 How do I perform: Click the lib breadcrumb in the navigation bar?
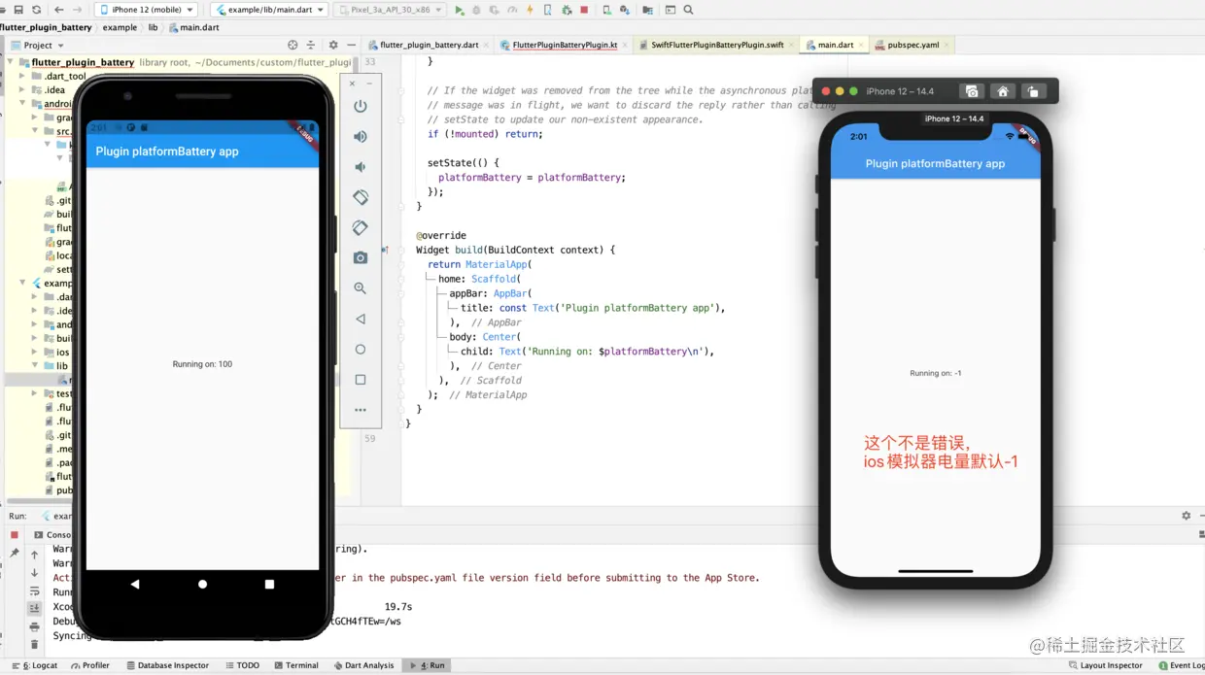pos(153,27)
